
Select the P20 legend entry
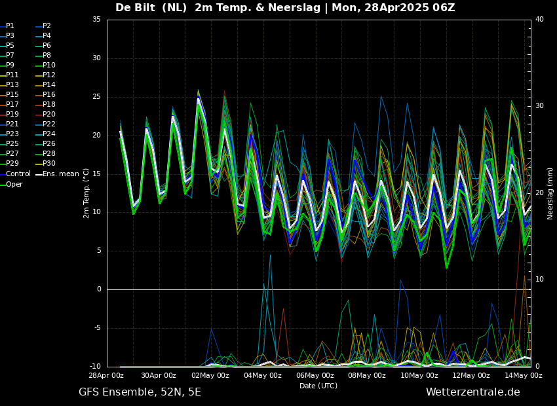tap(48, 115)
